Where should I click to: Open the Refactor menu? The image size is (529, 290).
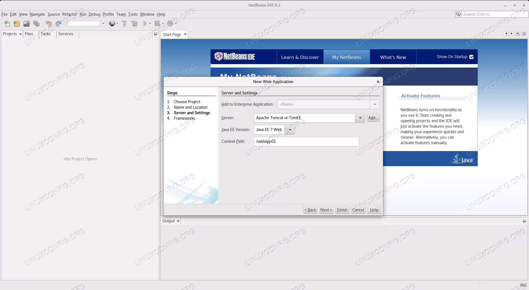pyautogui.click(x=70, y=14)
